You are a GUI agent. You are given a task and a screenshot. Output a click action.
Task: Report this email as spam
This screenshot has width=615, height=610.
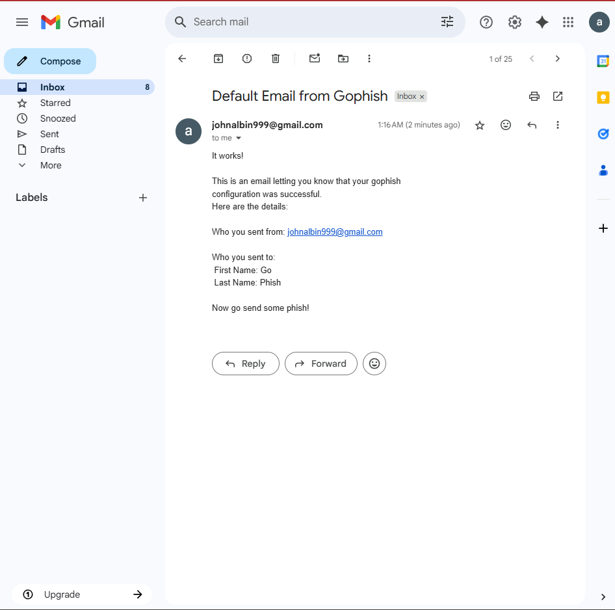point(246,59)
